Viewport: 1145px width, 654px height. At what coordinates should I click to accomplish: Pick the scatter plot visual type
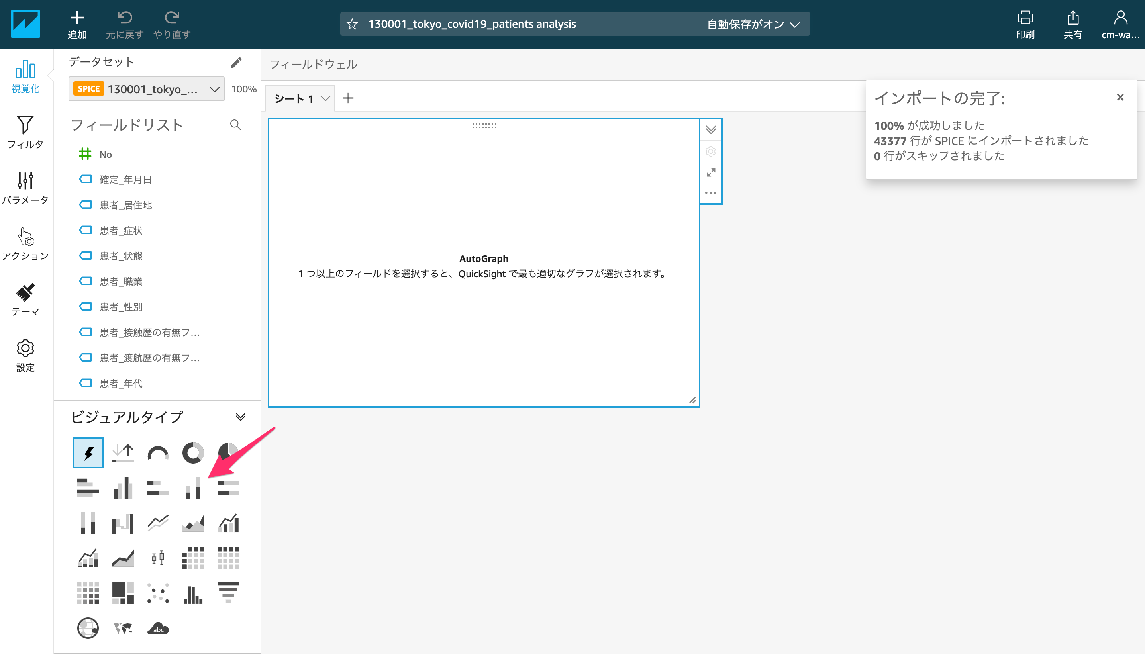pos(158,593)
